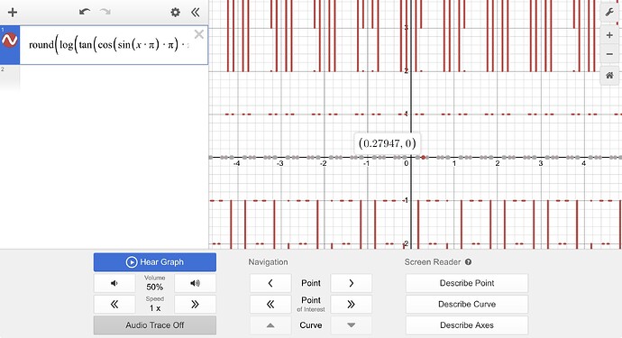Toggle expression 1 curve visibility icon
Viewport: 622px width, 338px height.
(x=10, y=41)
